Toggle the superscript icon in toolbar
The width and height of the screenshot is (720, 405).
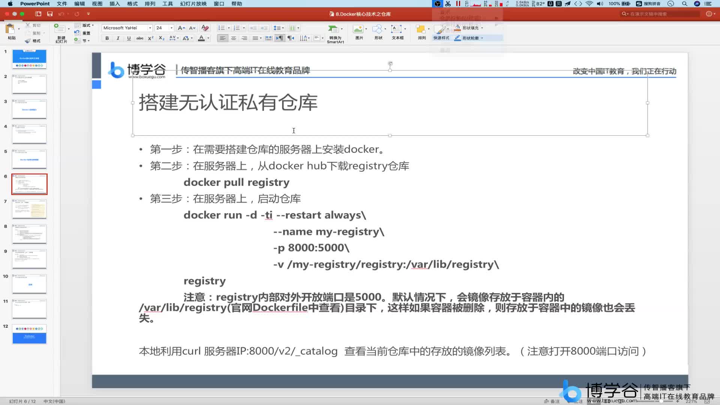[x=150, y=38]
